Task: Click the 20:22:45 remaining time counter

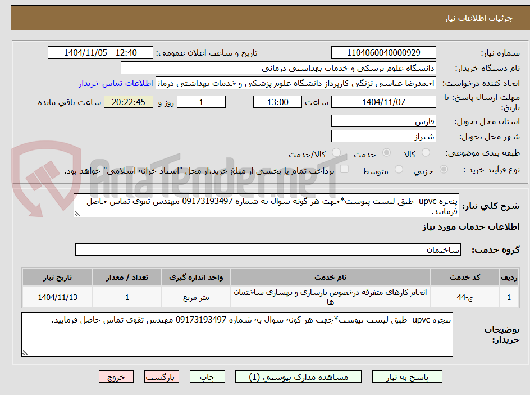Action: coord(127,102)
